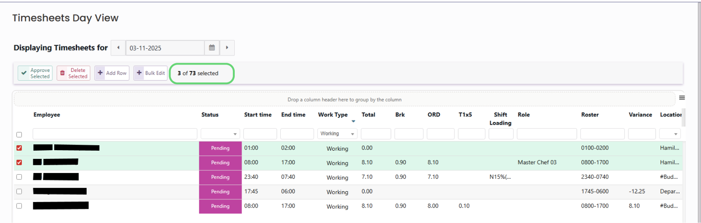Click the grid vertical scrollbar

pos(683,118)
